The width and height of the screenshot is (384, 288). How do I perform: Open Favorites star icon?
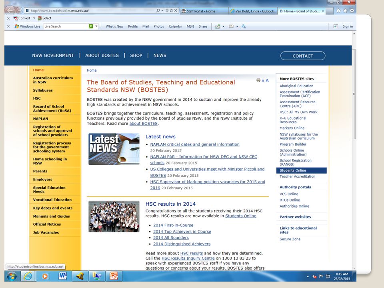tap(345, 10)
